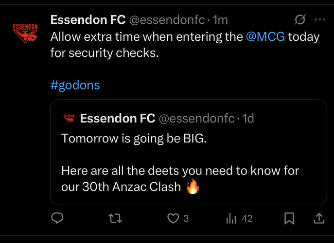Open the three-dot more options menu

point(319,20)
